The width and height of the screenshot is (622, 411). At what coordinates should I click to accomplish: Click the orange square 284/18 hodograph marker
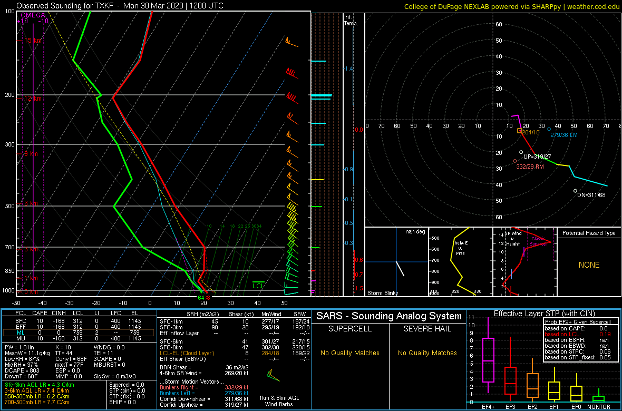click(x=520, y=131)
